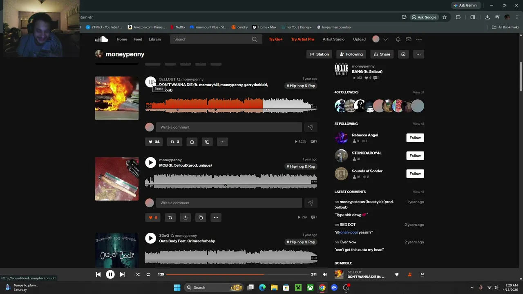This screenshot has width=523, height=294.
Task: Open the Upload page
Action: (359, 39)
